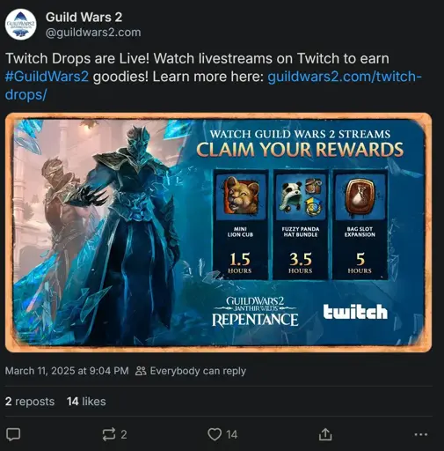The image size is (444, 451).
Task: Click the Repentance Janthir Wilds logo
Action: pos(255,312)
